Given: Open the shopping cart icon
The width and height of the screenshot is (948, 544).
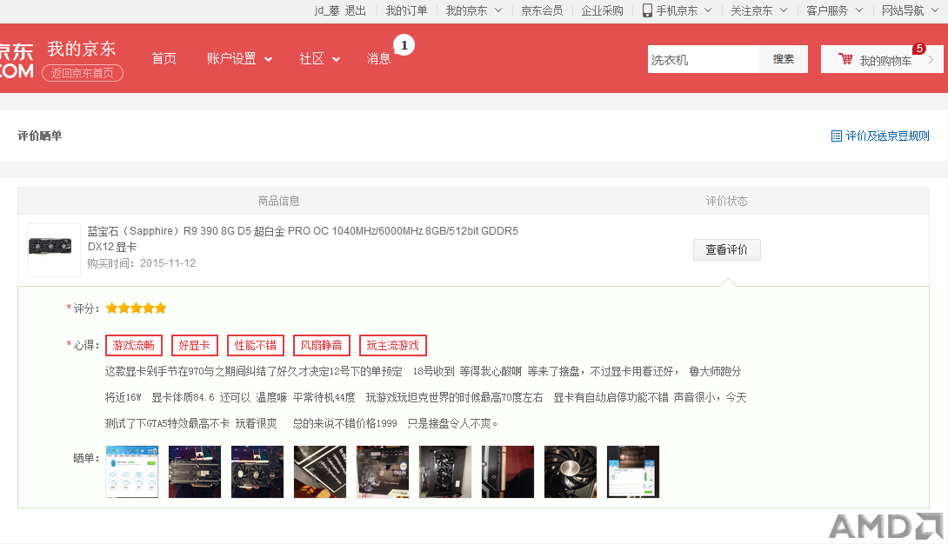Looking at the screenshot, I should pyautogui.click(x=845, y=58).
